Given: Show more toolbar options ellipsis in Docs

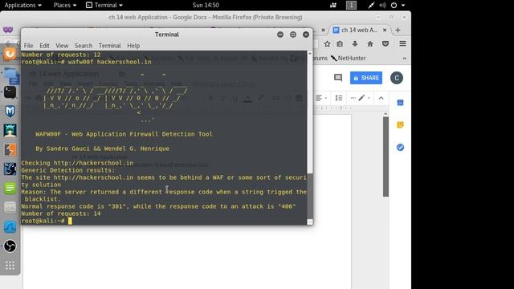Looking at the screenshot, I should click(x=353, y=98).
